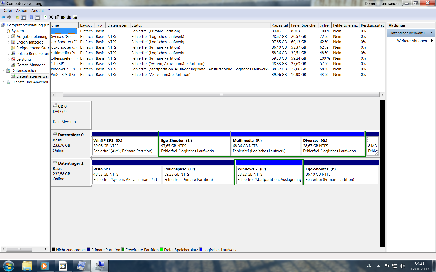Show hidden tray icons arrow
Viewport: 436px width, 272px height.
pyautogui.click(x=378, y=266)
